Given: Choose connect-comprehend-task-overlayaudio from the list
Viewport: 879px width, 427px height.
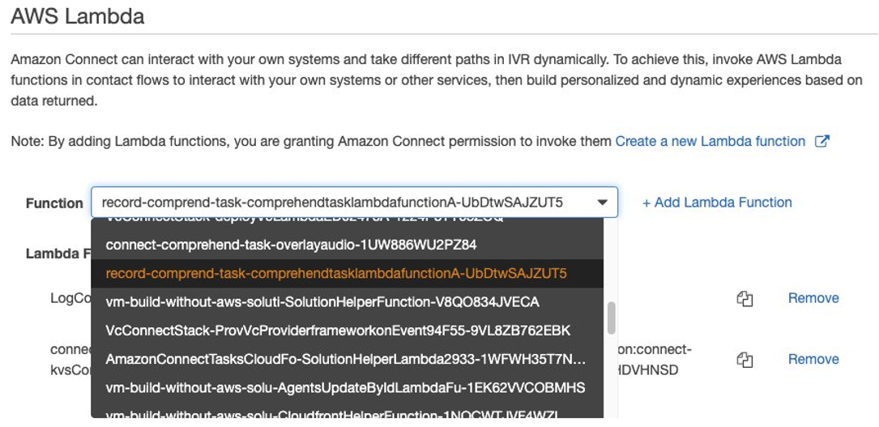Looking at the screenshot, I should click(347, 245).
